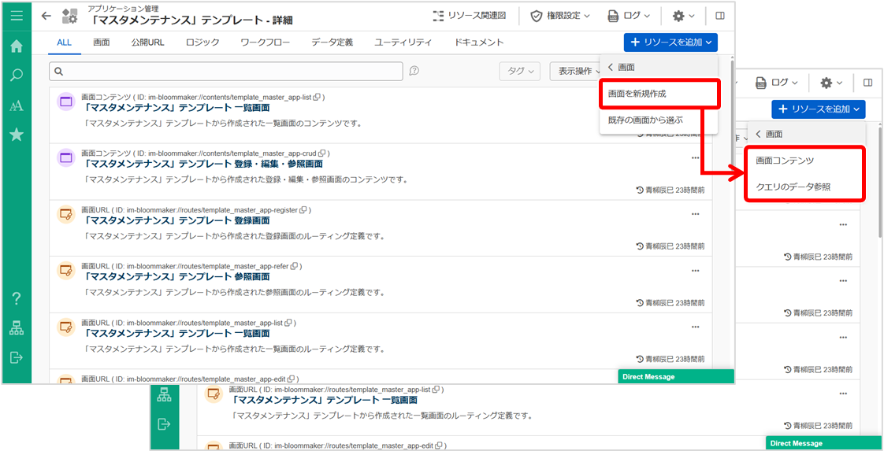Click the logout icon in the left sidebar
The height and width of the screenshot is (451, 884).
coord(17,357)
